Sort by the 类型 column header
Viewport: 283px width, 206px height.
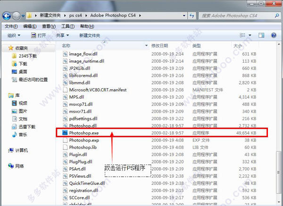[x=197, y=46]
